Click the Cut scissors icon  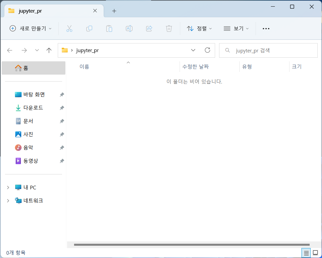pyautogui.click(x=69, y=29)
